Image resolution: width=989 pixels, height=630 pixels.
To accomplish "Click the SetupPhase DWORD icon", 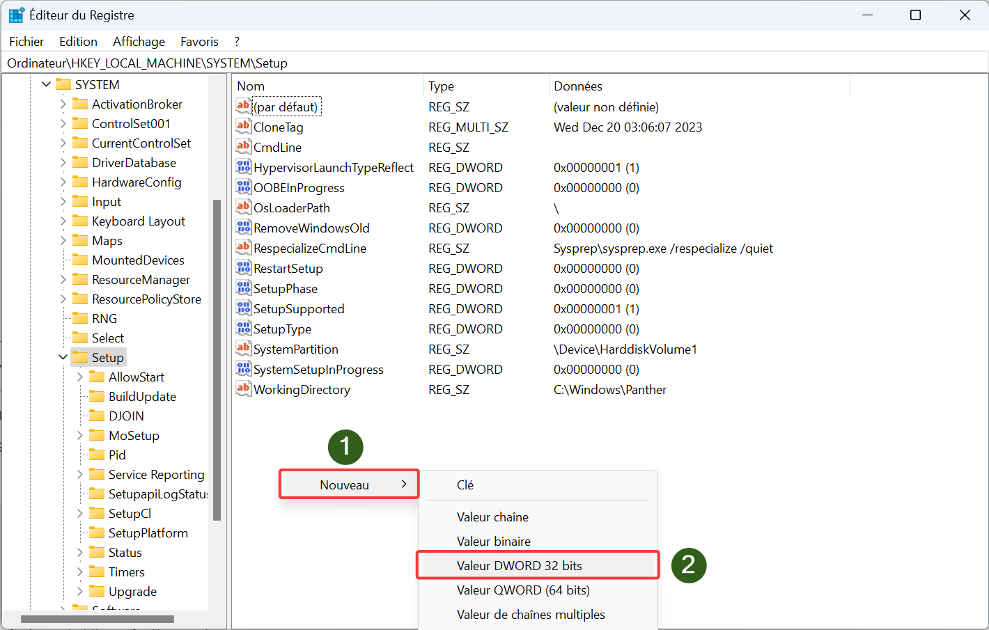I will point(243,288).
